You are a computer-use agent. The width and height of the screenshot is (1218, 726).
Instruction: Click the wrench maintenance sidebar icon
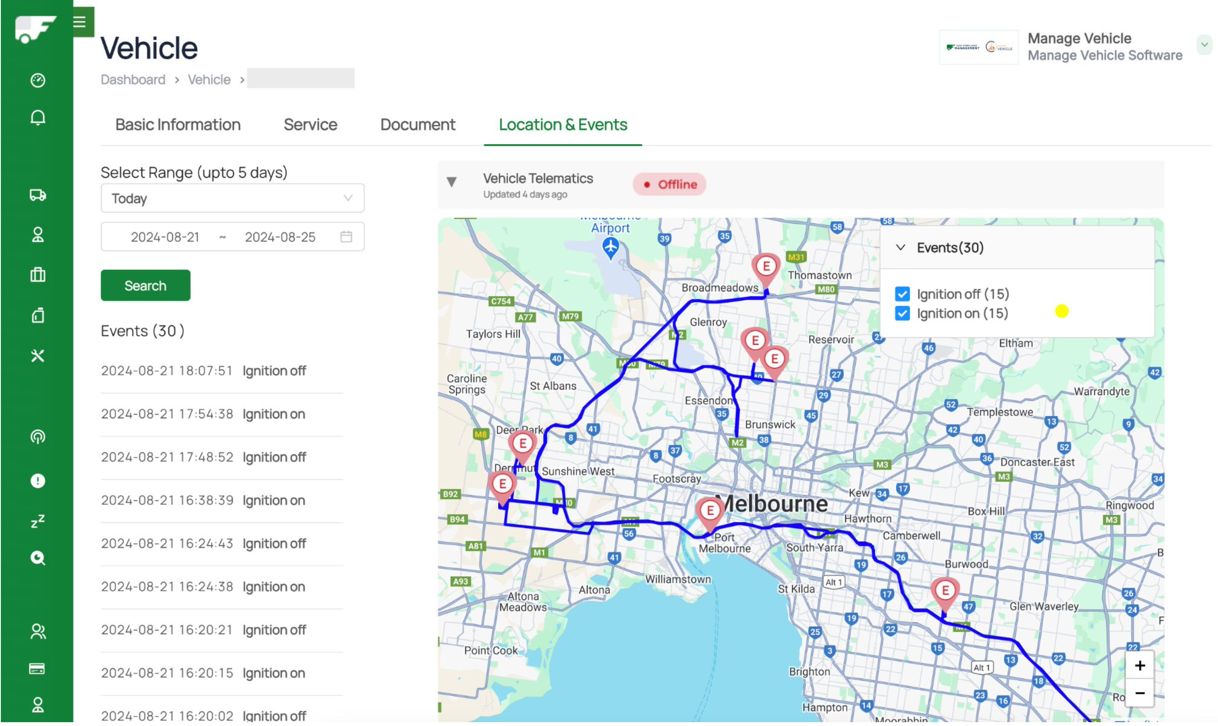[x=38, y=356]
